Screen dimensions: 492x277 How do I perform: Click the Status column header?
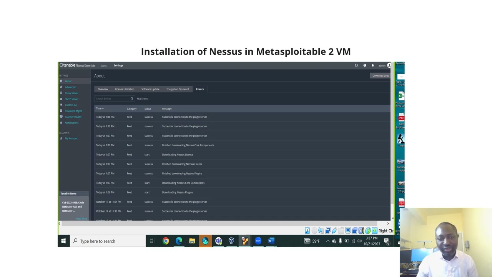point(148,108)
